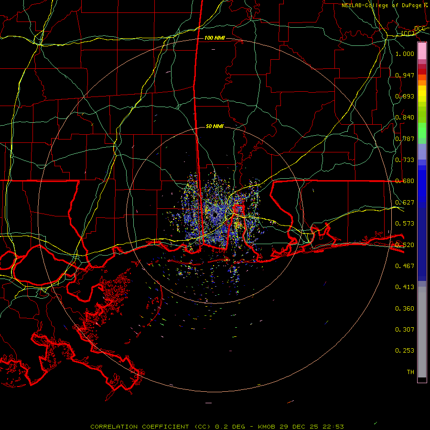
Task: Click the 0.573 legend value
Action: tap(405, 223)
